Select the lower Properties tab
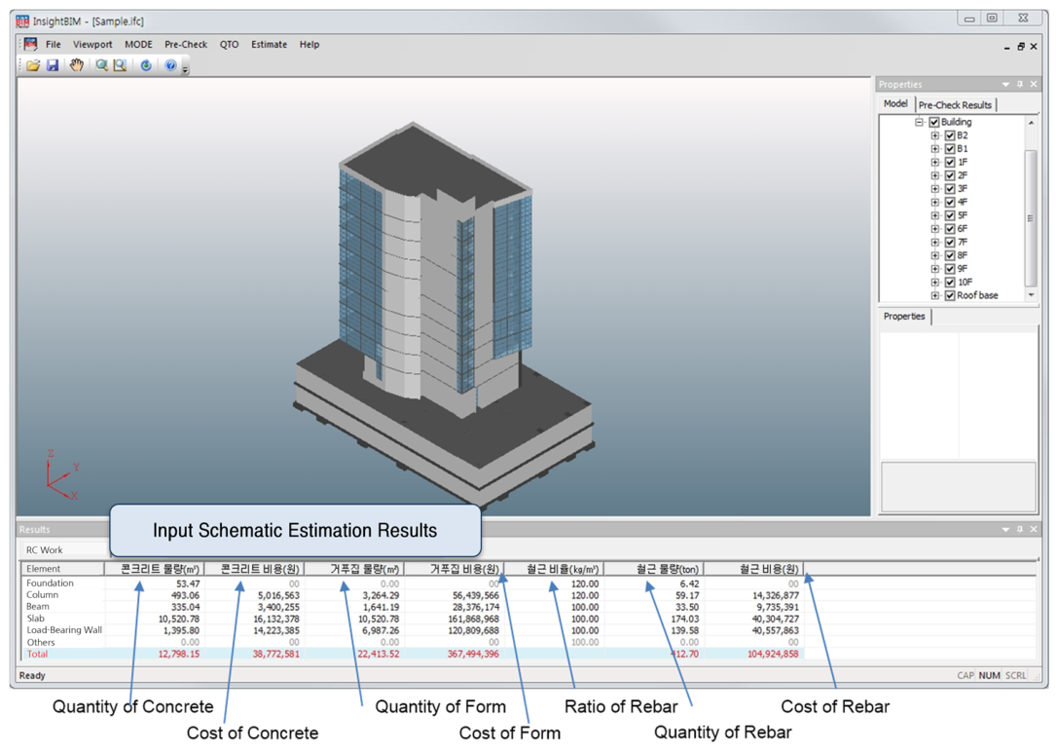The height and width of the screenshot is (751, 1057). (904, 317)
